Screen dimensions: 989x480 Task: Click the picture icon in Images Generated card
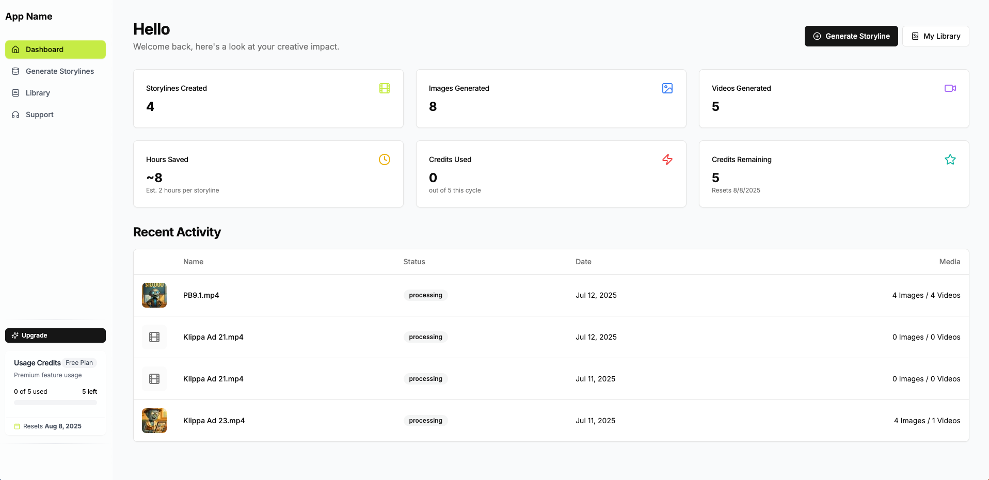667,88
